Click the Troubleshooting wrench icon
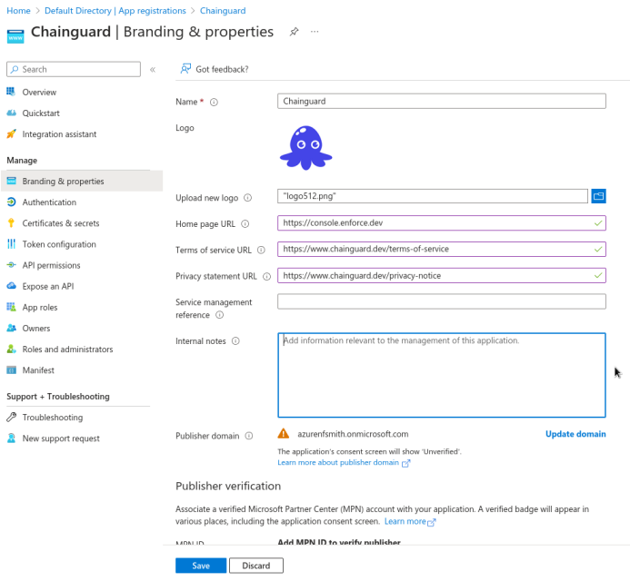 [11, 418]
